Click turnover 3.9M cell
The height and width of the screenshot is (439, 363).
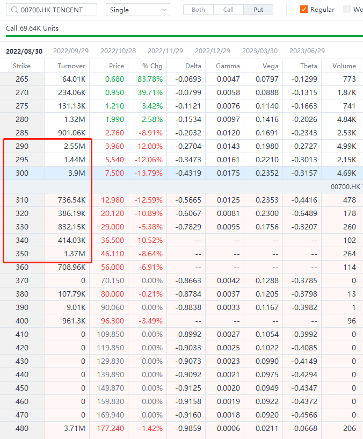pyautogui.click(x=77, y=174)
